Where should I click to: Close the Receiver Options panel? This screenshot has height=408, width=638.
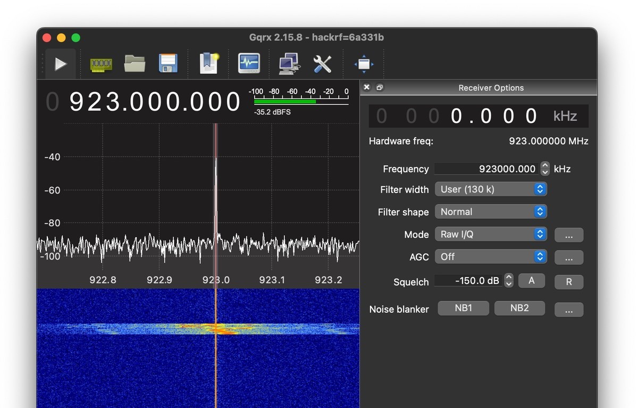click(367, 87)
